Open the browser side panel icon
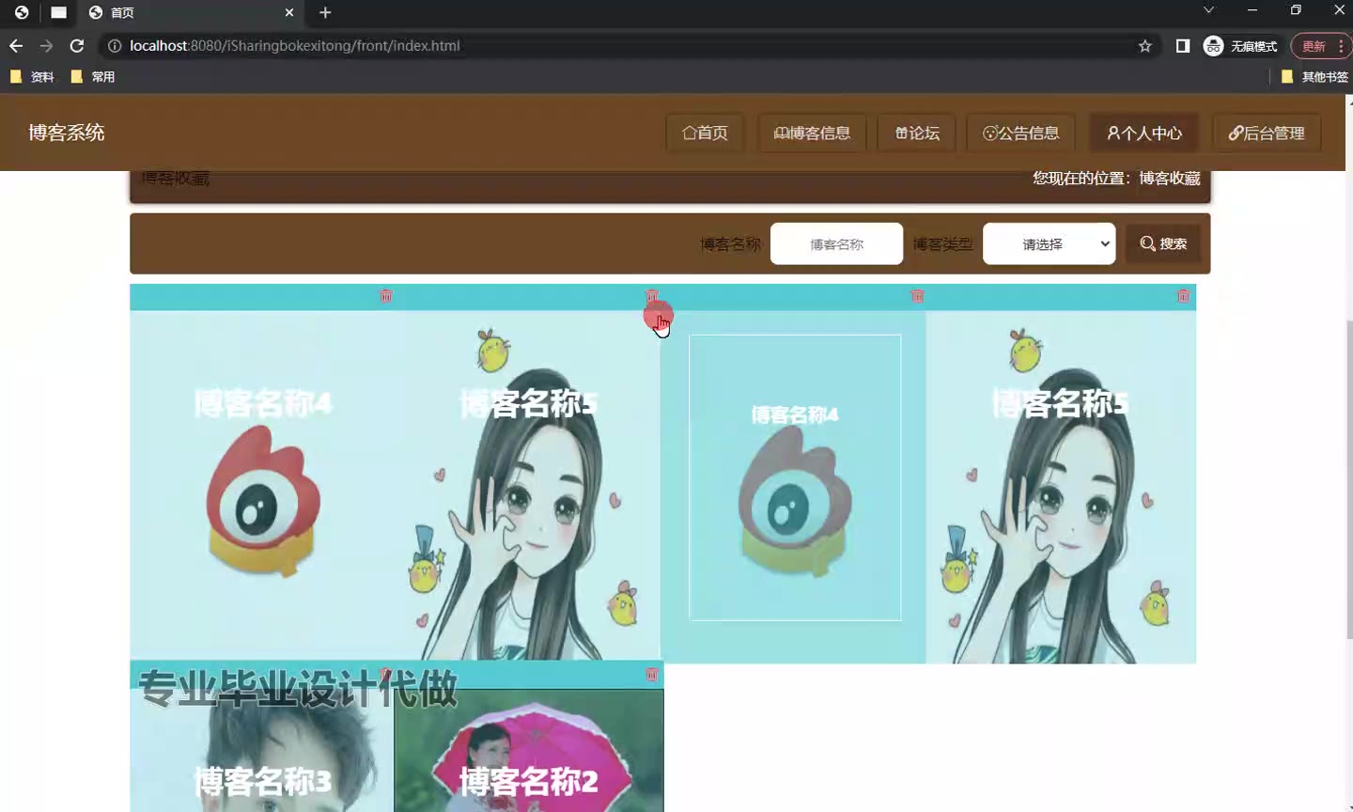 [x=1183, y=45]
